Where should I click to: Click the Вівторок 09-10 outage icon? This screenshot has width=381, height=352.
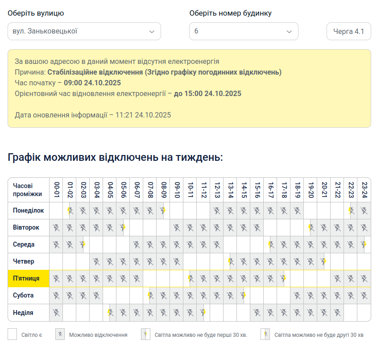click(x=177, y=228)
